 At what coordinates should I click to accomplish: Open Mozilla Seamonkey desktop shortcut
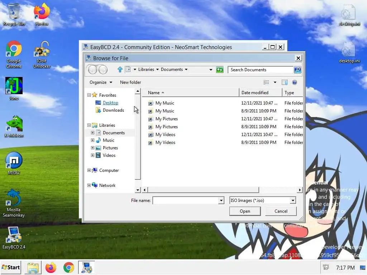point(14,203)
